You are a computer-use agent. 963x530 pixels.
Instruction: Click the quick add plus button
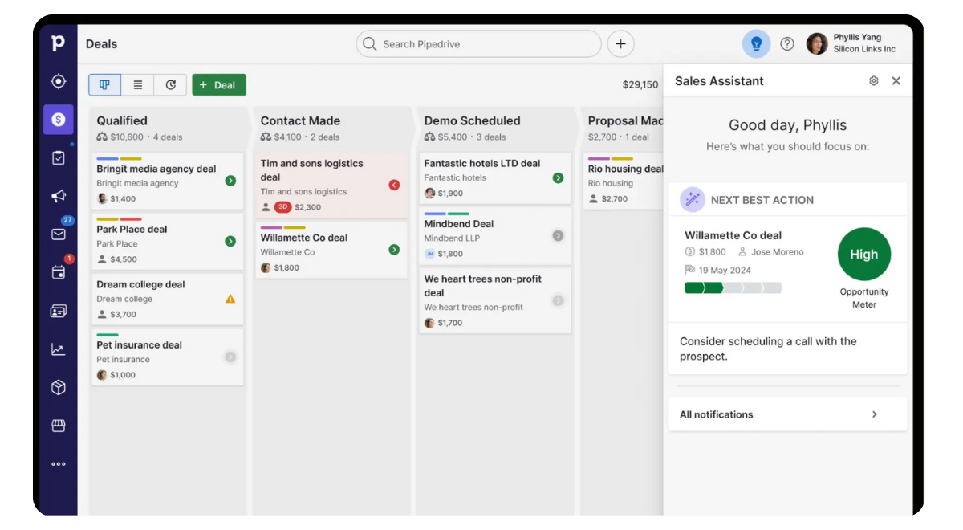pyautogui.click(x=620, y=44)
